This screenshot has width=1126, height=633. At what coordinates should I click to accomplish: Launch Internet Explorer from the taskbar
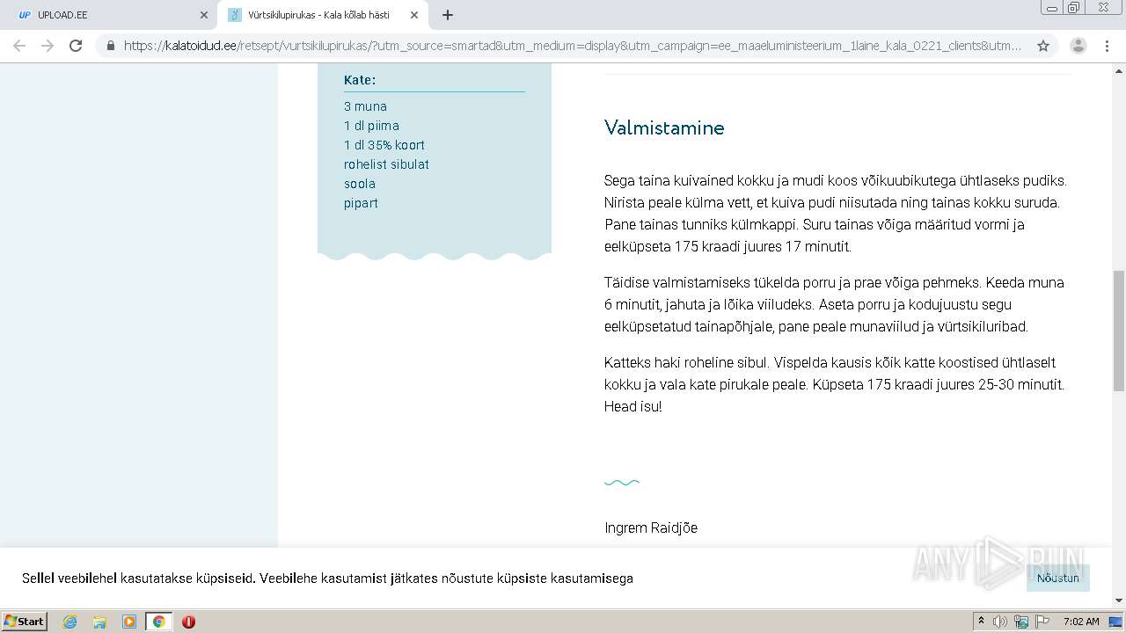[x=70, y=622]
